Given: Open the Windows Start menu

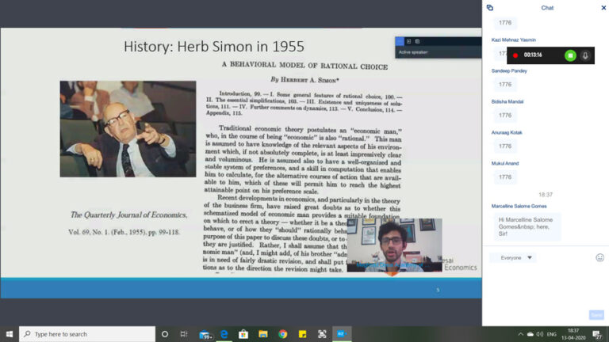Looking at the screenshot, I should pyautogui.click(x=10, y=334).
